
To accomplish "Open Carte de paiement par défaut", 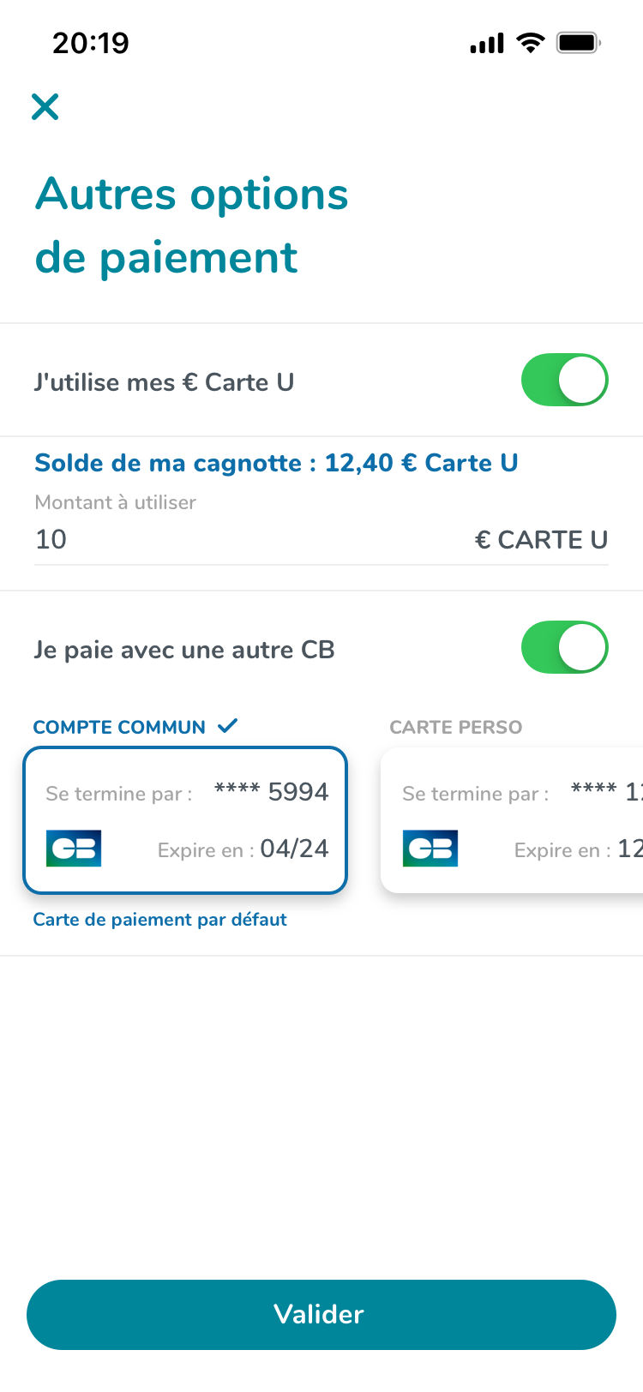I will coord(159,919).
